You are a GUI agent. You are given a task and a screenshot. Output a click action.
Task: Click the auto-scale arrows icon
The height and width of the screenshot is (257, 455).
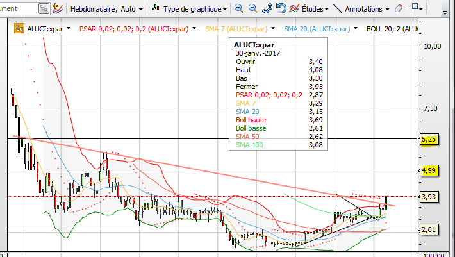click(x=267, y=9)
